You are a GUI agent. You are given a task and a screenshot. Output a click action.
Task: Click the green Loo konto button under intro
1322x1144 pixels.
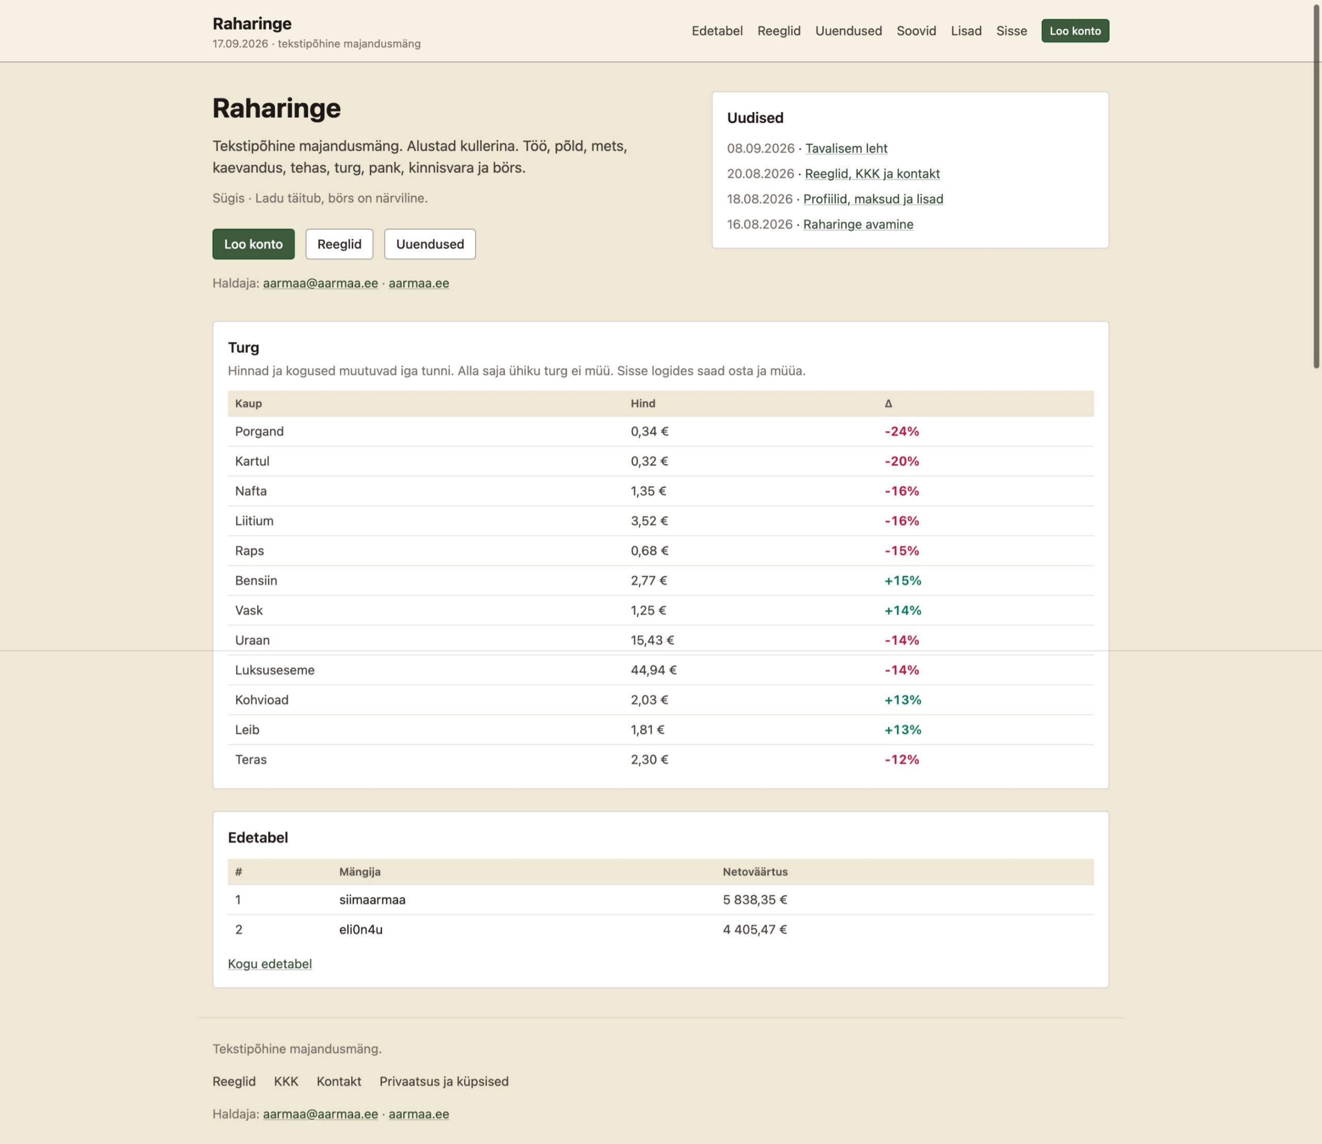[254, 244]
